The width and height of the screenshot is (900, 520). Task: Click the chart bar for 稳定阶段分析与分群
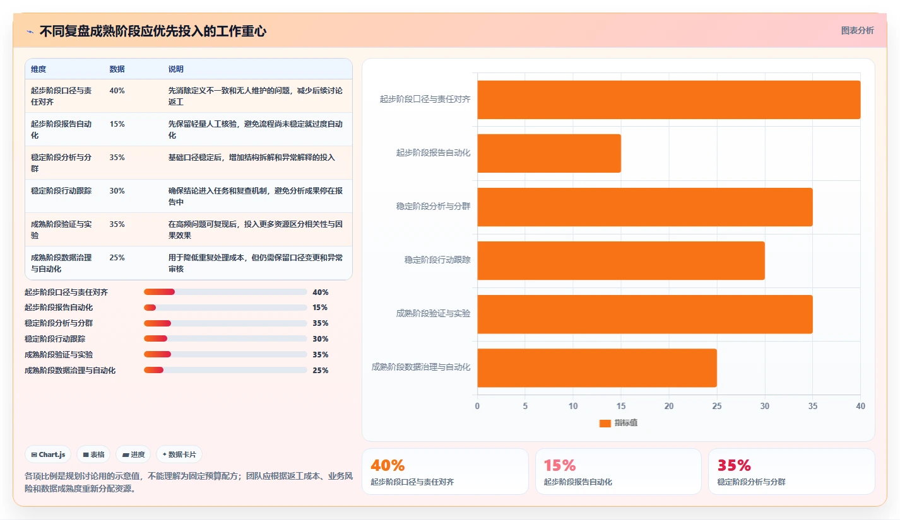click(644, 207)
